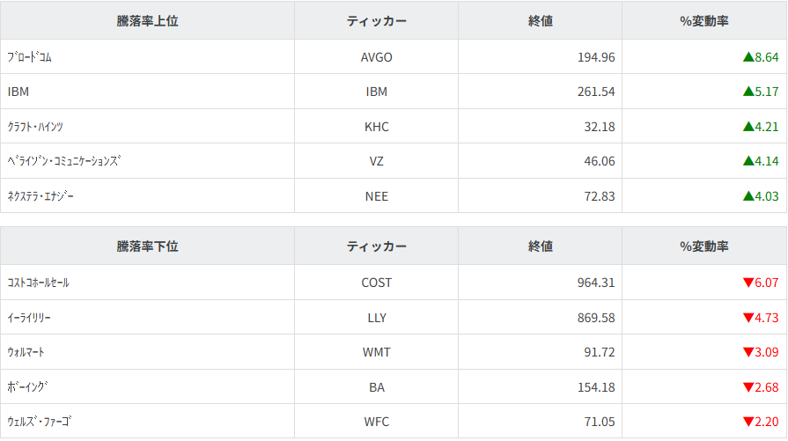The image size is (788, 441).
Task: Click the IBM company name
Action: [x=18, y=92]
